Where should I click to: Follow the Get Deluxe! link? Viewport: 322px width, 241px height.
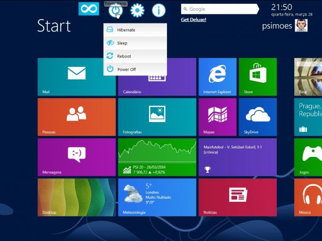click(193, 20)
